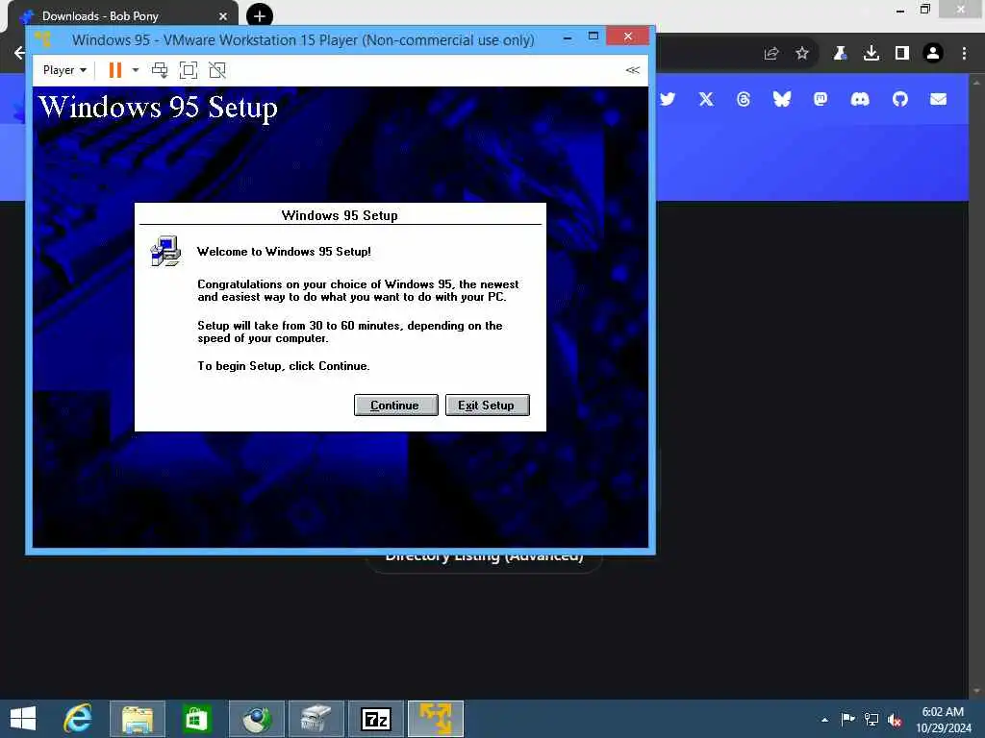This screenshot has height=738, width=985.
Task: Open the Action Center flag icon
Action: coord(848,719)
